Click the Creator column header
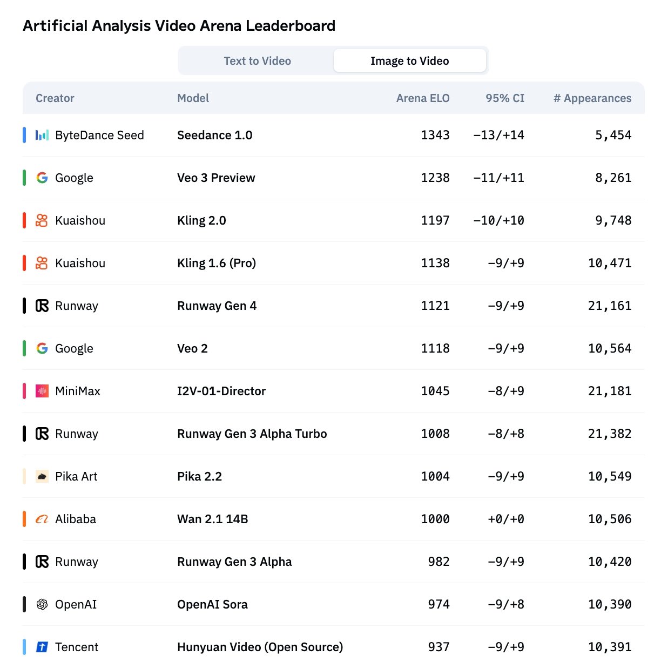The width and height of the screenshot is (661, 662). 55,98
